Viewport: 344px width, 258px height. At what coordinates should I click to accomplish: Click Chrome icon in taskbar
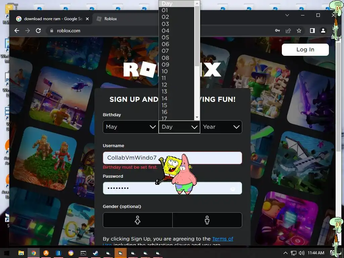tap(34, 253)
